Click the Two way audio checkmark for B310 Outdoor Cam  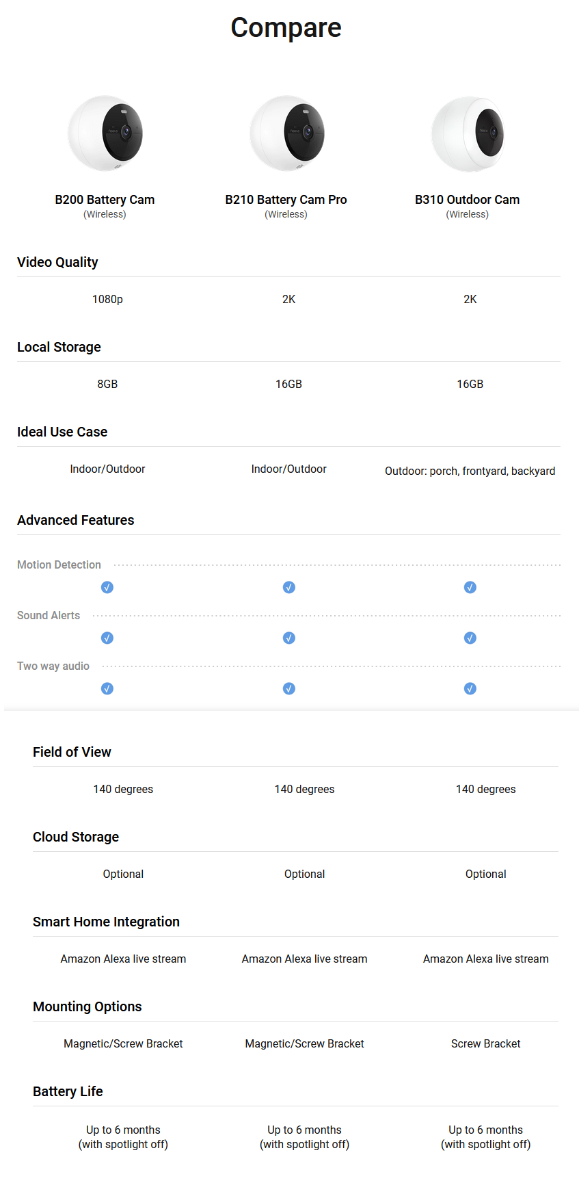point(470,688)
